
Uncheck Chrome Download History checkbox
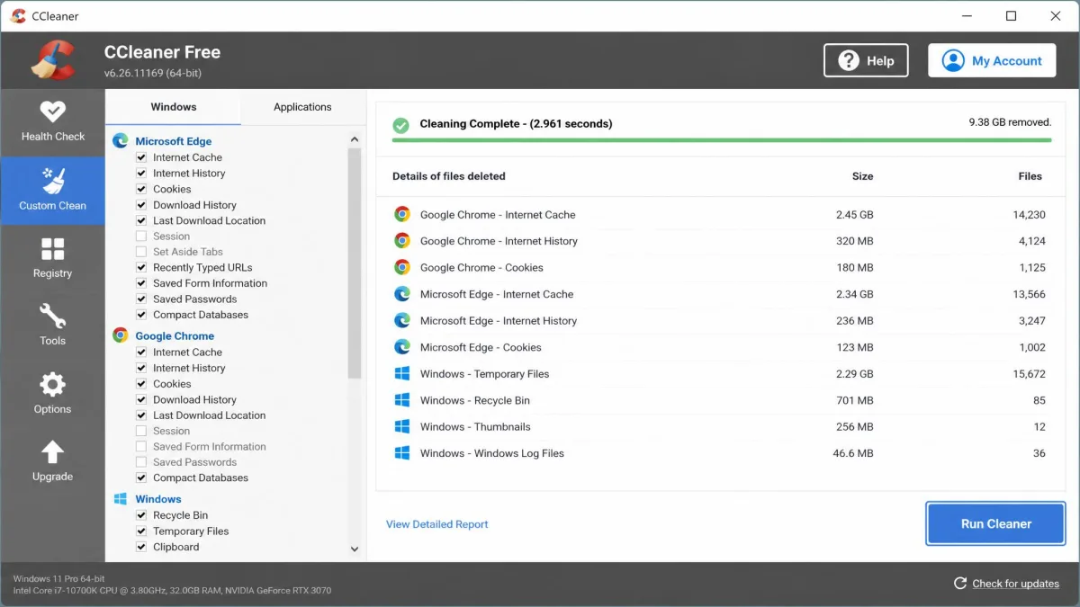[141, 399]
